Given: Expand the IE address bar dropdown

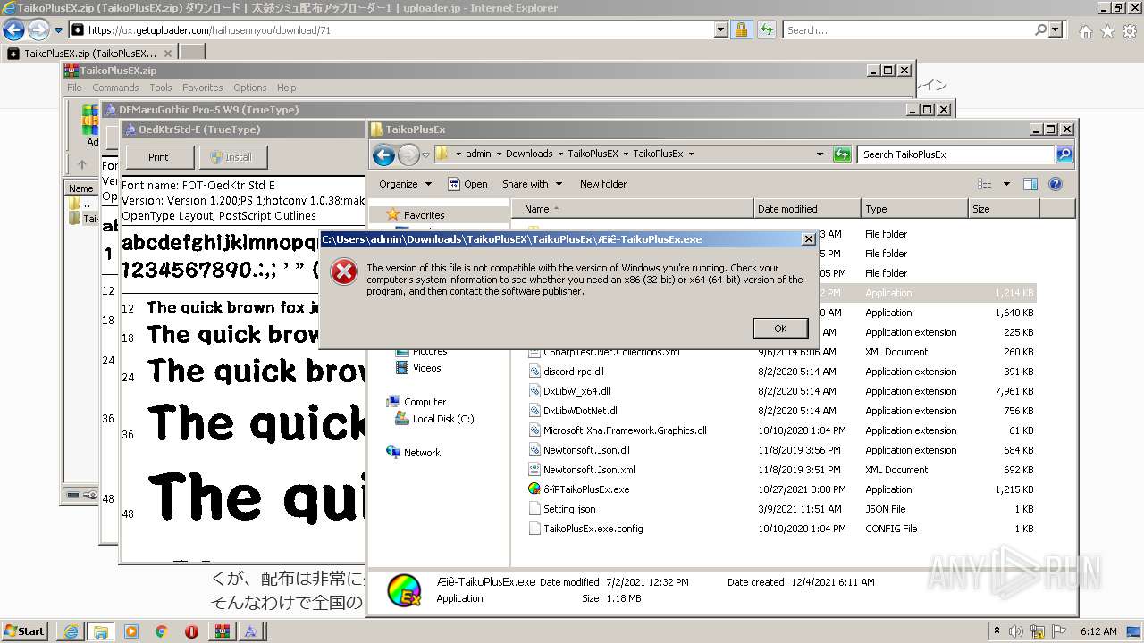Looking at the screenshot, I should pos(721,30).
